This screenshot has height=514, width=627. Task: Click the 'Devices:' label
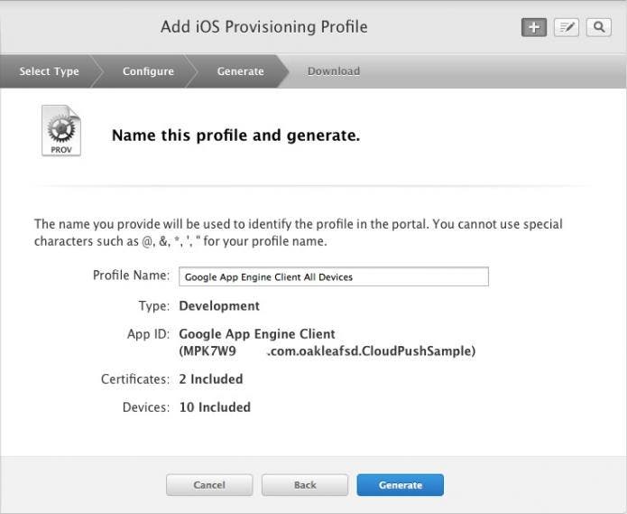point(146,407)
